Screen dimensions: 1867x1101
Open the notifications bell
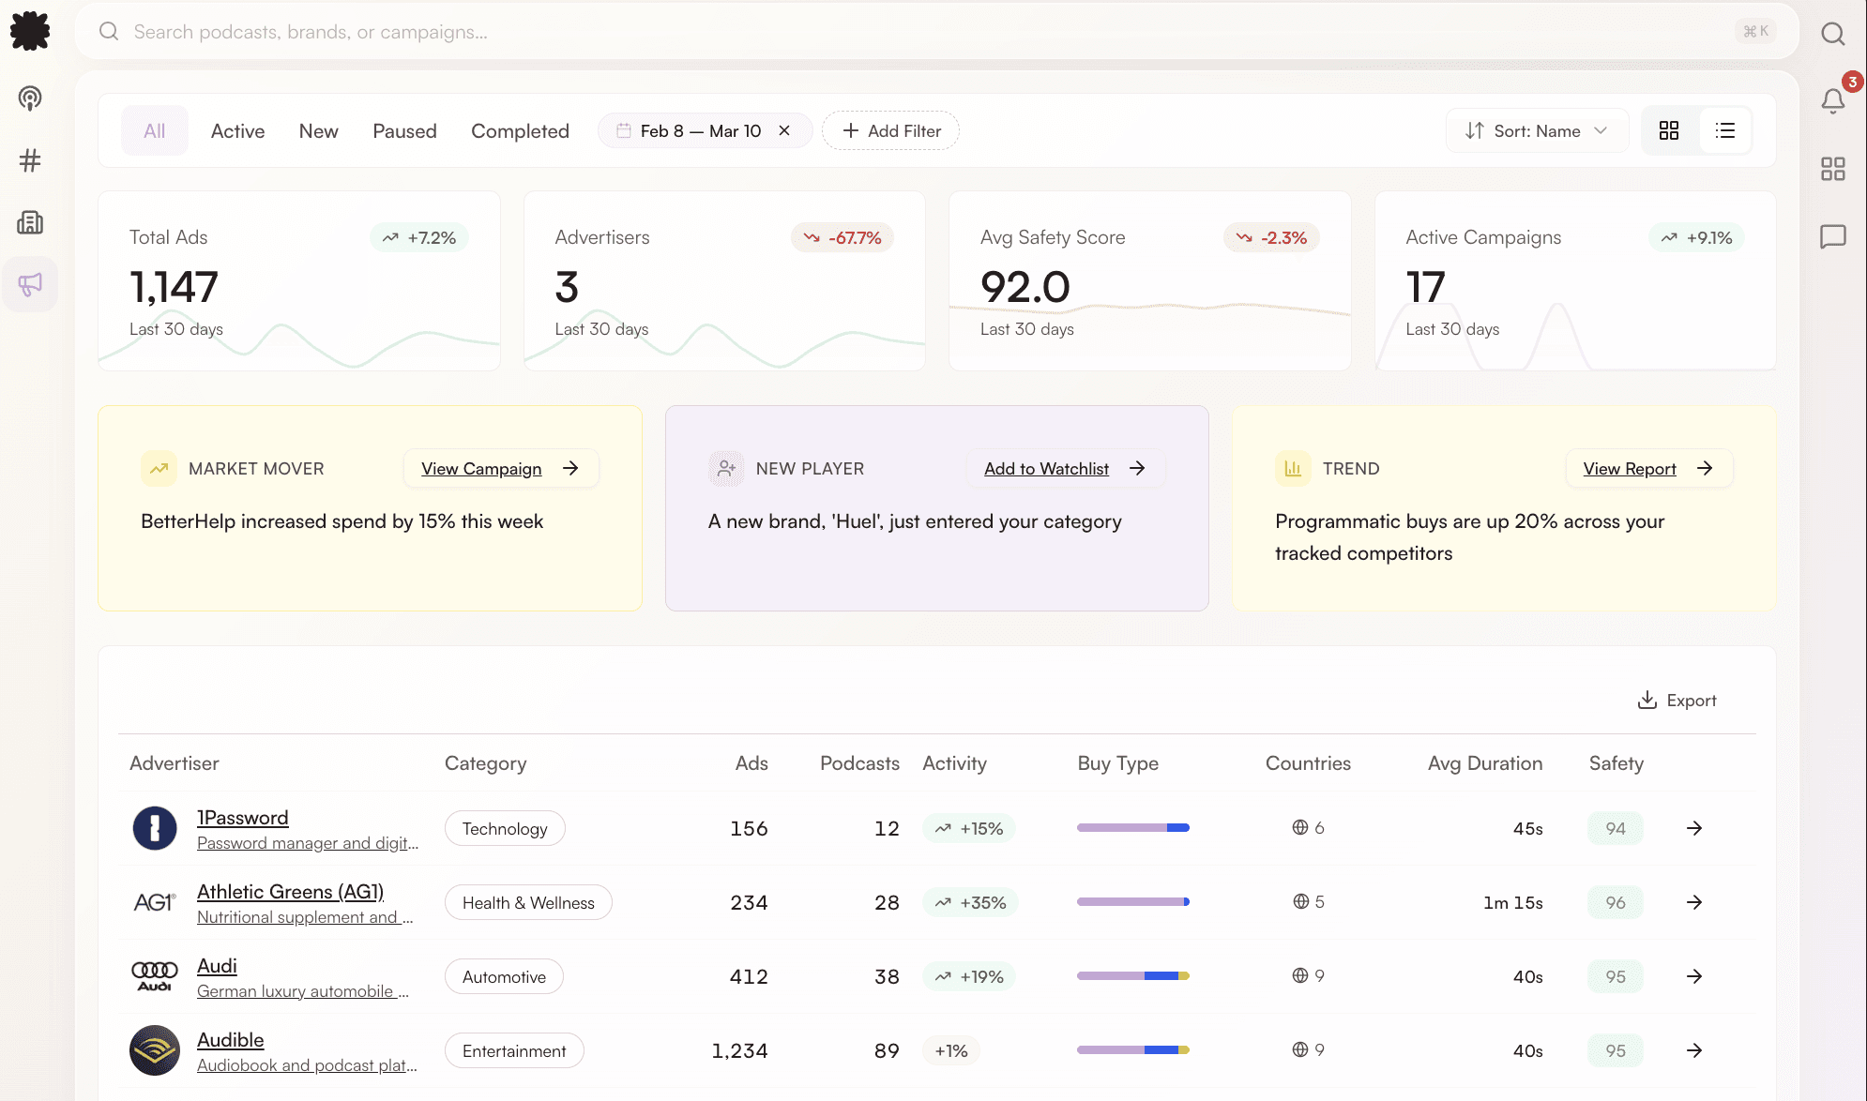click(x=1832, y=100)
